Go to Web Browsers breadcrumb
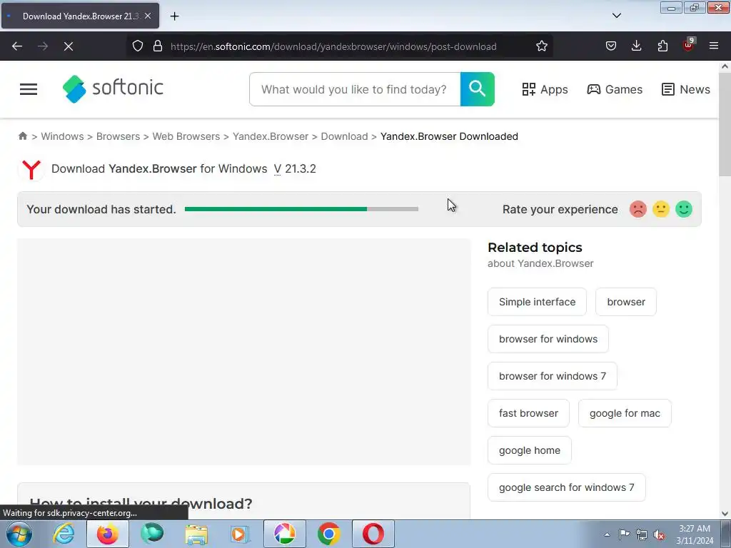This screenshot has width=731, height=548. tap(186, 136)
